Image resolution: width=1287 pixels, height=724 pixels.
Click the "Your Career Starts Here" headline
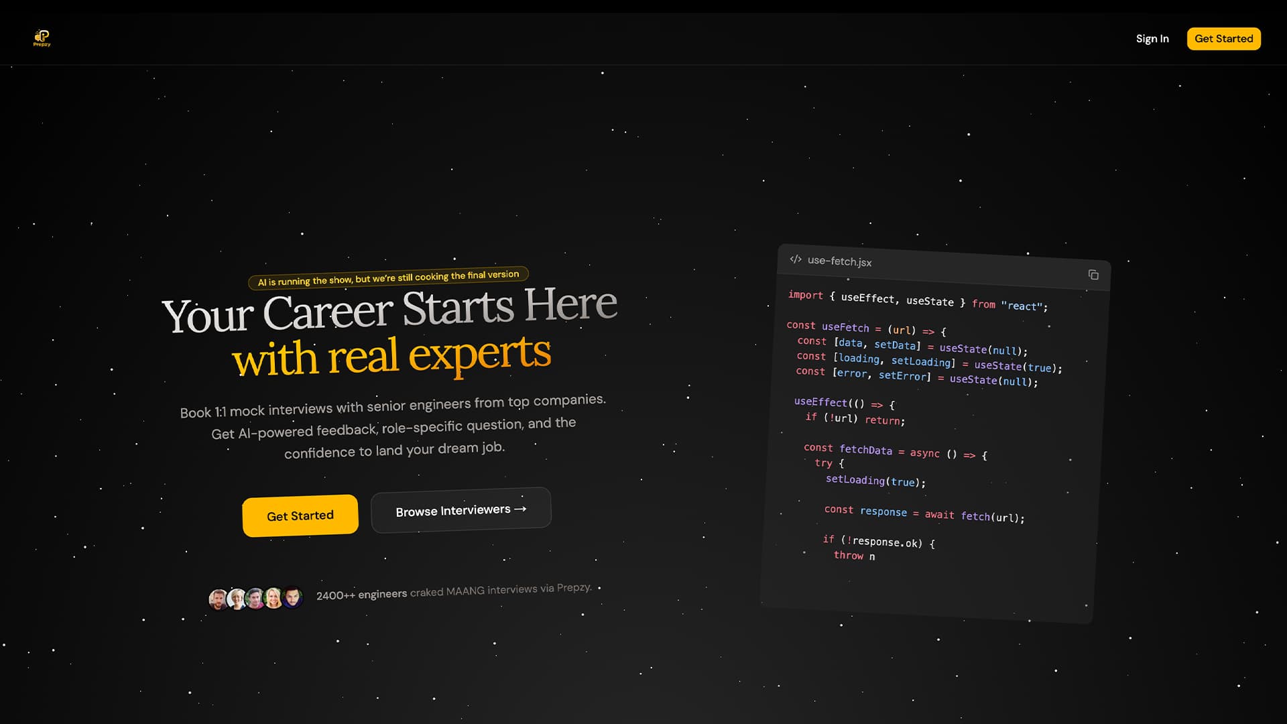click(389, 310)
